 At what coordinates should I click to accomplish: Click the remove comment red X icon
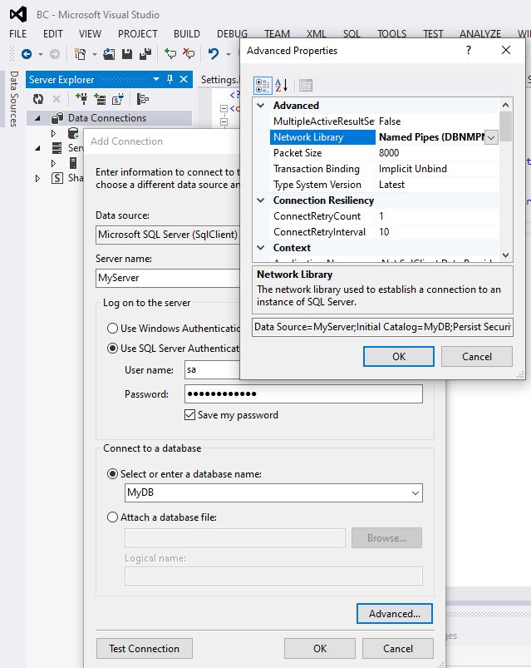[x=188, y=54]
